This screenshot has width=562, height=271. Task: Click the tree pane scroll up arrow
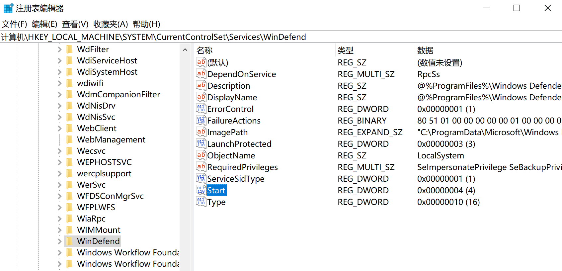click(x=185, y=50)
